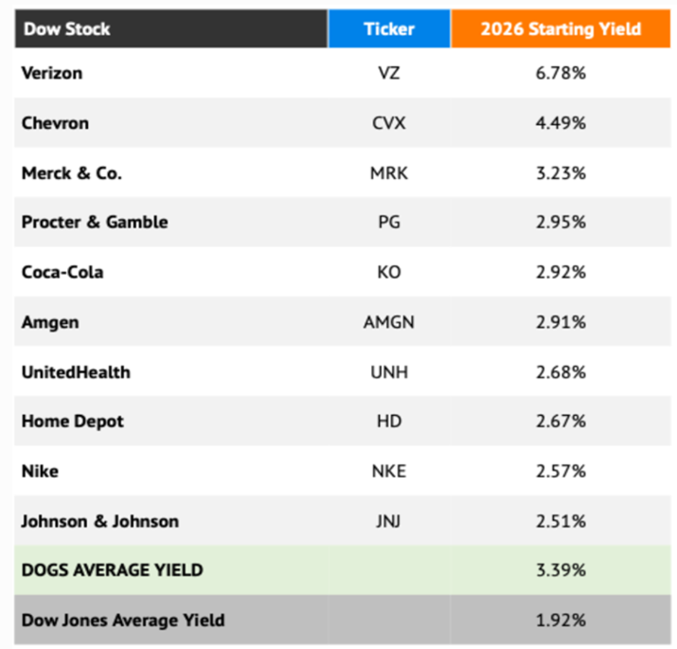The image size is (677, 649).
Task: Select the Procter & Gamble cell
Action: (95, 223)
